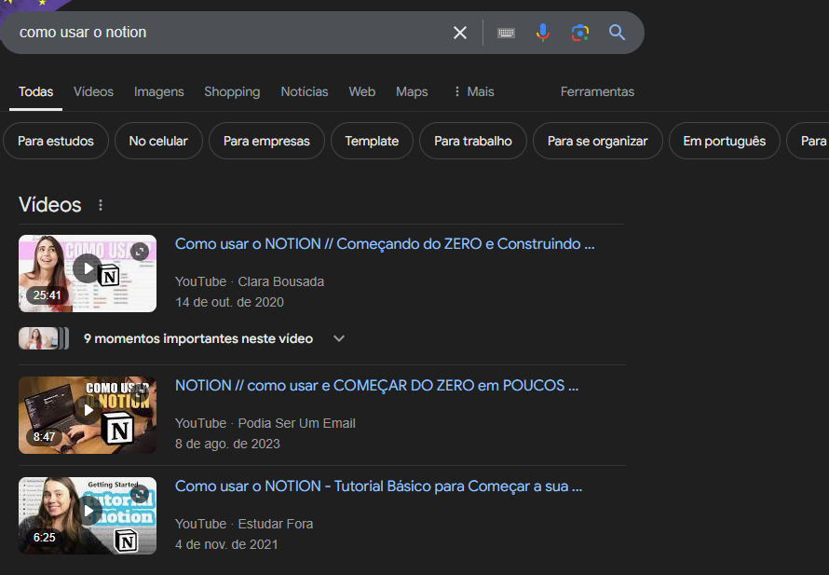
Task: Switch to the Imagens tab
Action: (159, 91)
